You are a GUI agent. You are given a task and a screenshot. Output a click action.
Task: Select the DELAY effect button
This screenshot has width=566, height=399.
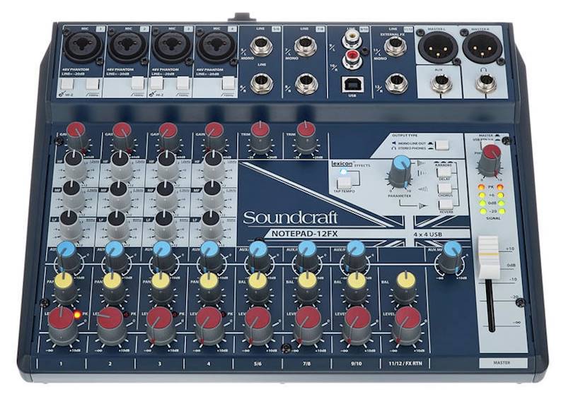pos(444,172)
